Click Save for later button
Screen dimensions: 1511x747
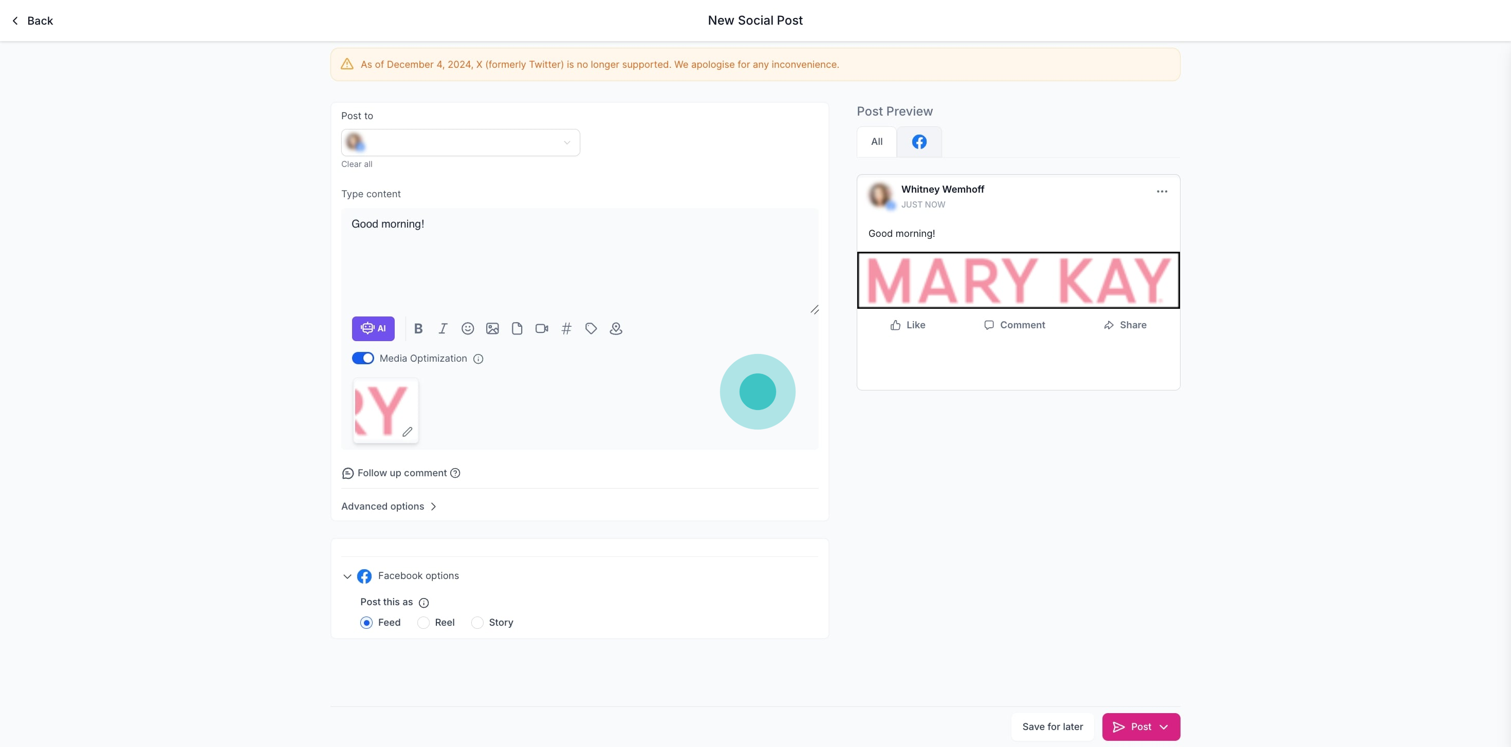tap(1053, 726)
